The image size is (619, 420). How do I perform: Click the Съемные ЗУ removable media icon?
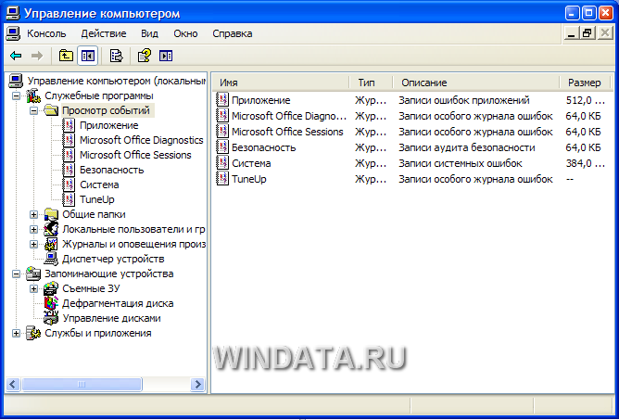click(51, 288)
